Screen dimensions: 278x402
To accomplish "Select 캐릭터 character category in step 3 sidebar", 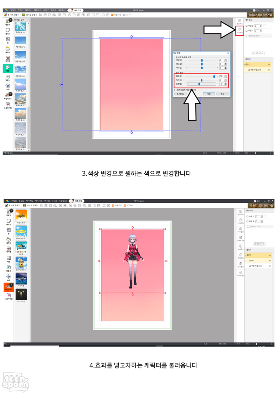I will [x=8, y=50].
